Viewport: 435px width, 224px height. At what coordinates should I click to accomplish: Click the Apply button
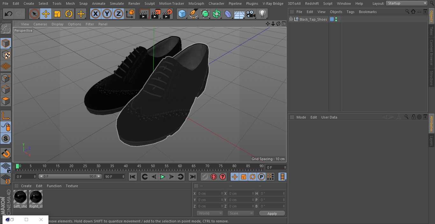pyautogui.click(x=272, y=213)
